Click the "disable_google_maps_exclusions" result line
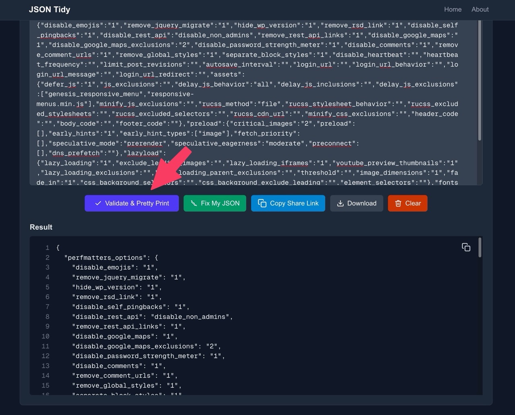The height and width of the screenshot is (415, 515). point(146,346)
